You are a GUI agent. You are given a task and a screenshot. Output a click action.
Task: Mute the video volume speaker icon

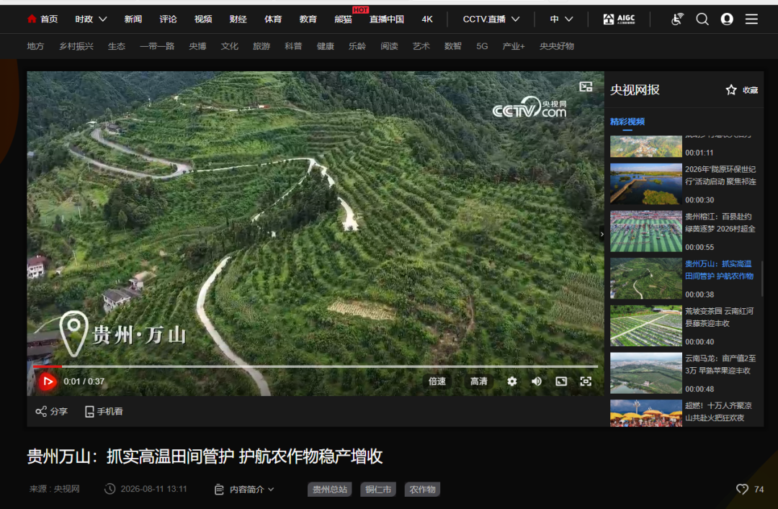(537, 382)
